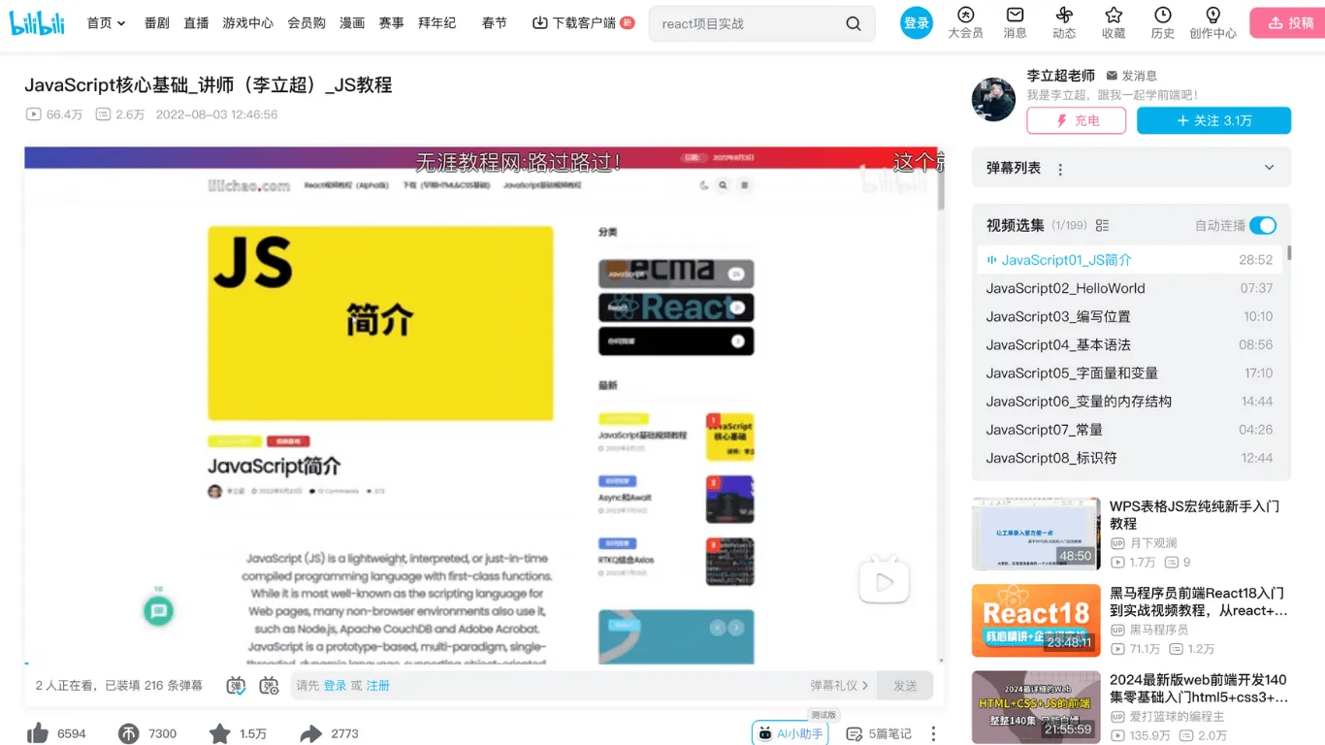The width and height of the screenshot is (1325, 745).
Task: Click the 登录 login button
Action: click(916, 22)
